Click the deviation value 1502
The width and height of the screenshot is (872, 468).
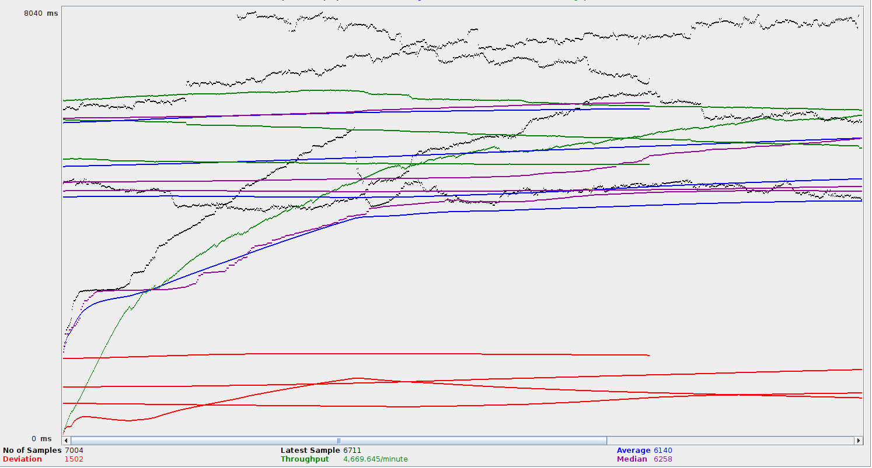pos(74,459)
